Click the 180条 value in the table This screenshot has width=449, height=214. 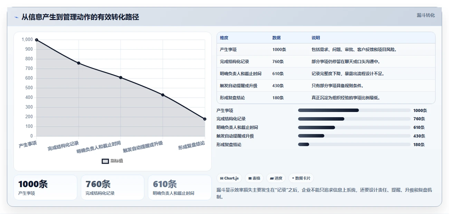pos(278,98)
